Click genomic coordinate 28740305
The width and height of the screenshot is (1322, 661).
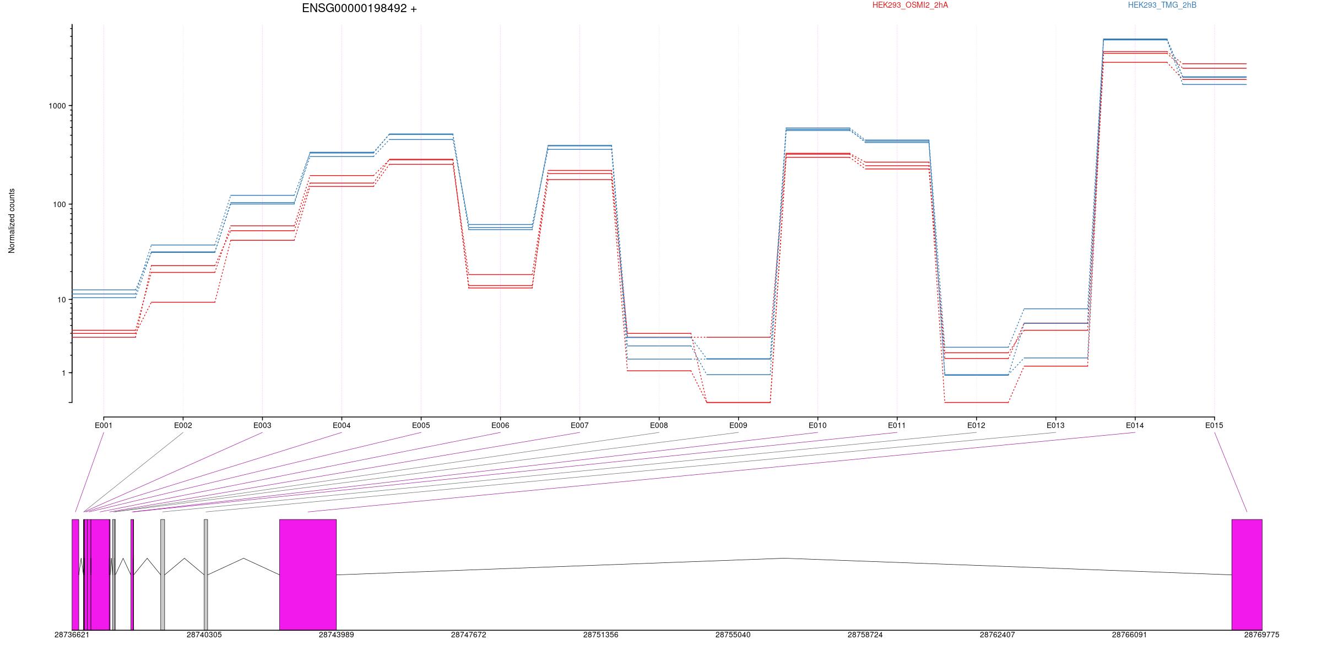point(204,635)
